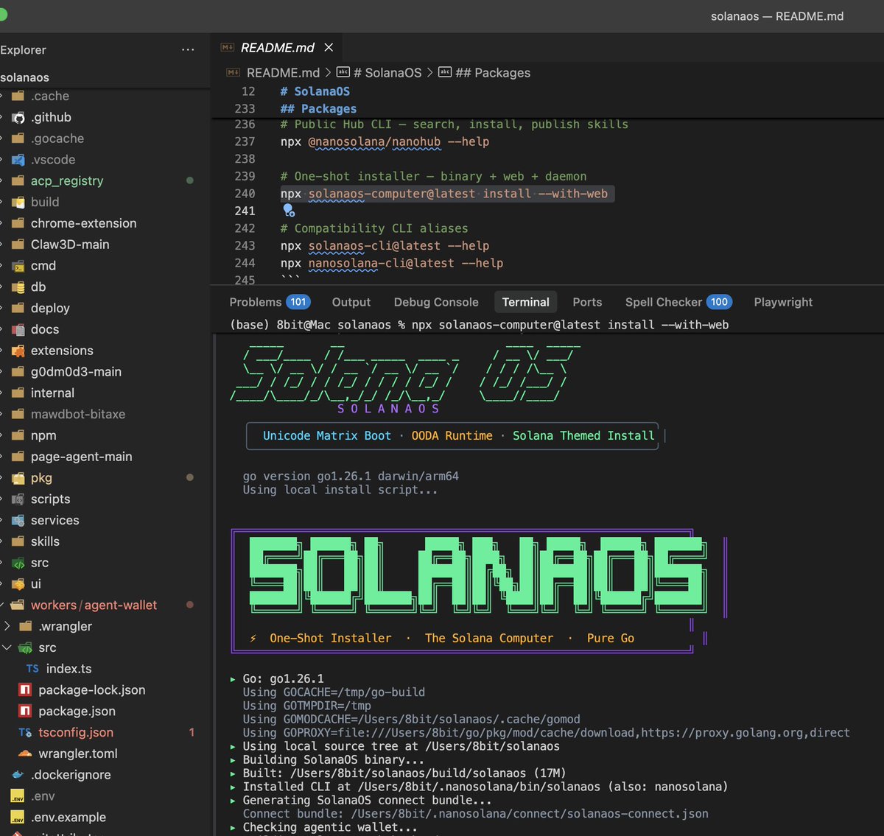Close the README.md editor tab
Image resolution: width=884 pixels, height=836 pixels.
coord(329,47)
